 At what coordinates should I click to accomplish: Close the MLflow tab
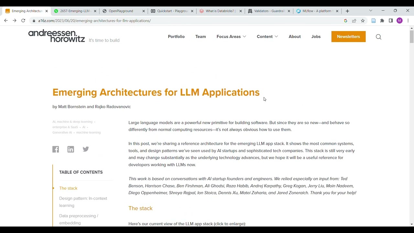click(x=337, y=11)
